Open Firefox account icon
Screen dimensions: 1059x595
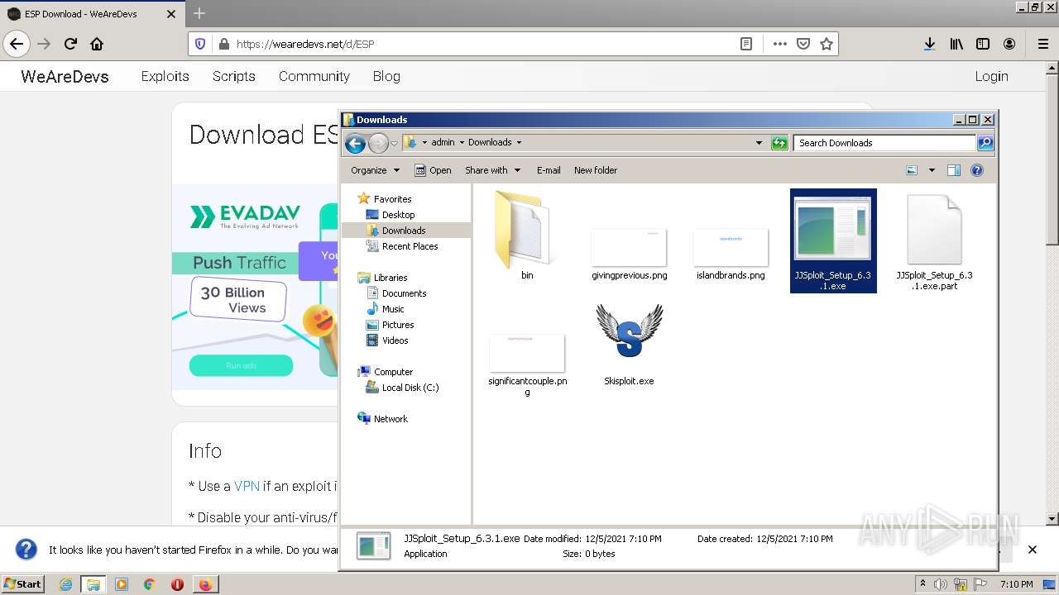[1009, 44]
